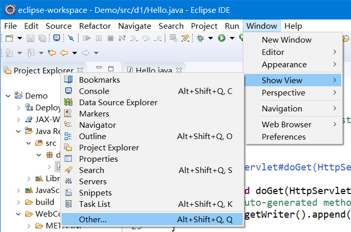This screenshot has height=232, width=351.
Task: Click the Next Annotation icon
Action: click(x=9, y=53)
